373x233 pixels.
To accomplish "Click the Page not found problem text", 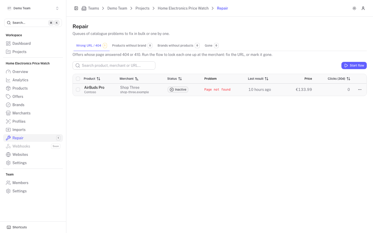I will (x=217, y=90).
